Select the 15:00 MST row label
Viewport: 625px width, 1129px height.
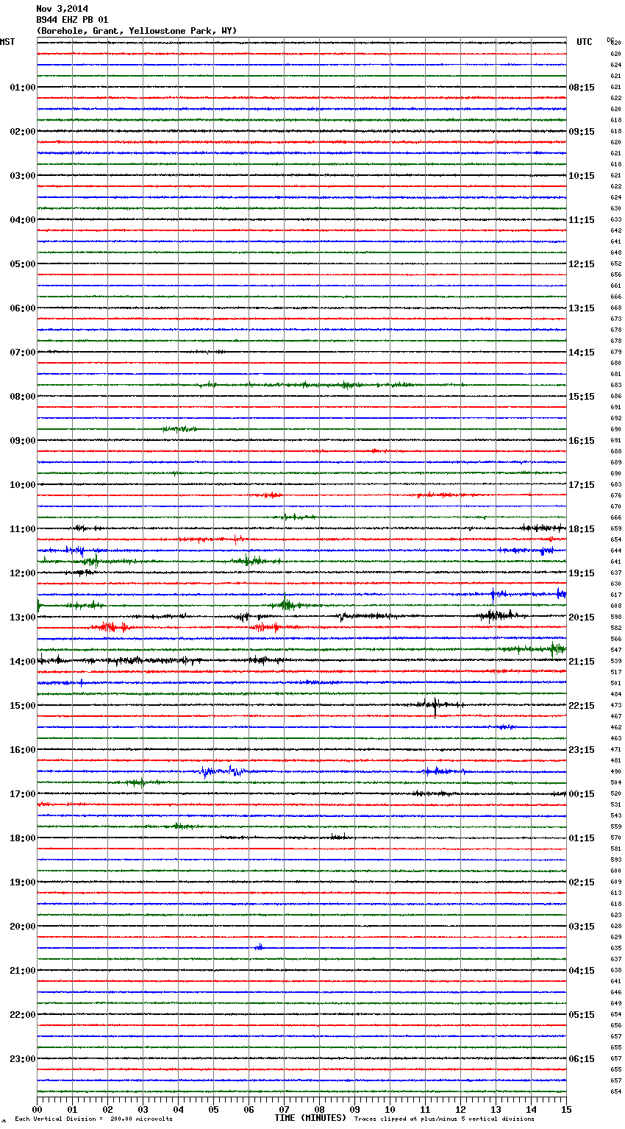23,706
